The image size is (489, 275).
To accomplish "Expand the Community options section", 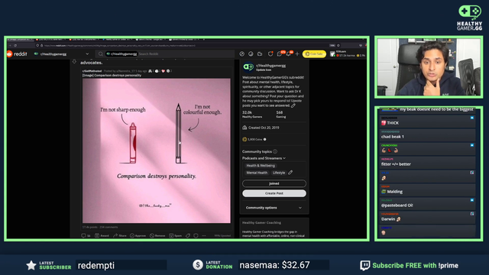I will (x=274, y=208).
